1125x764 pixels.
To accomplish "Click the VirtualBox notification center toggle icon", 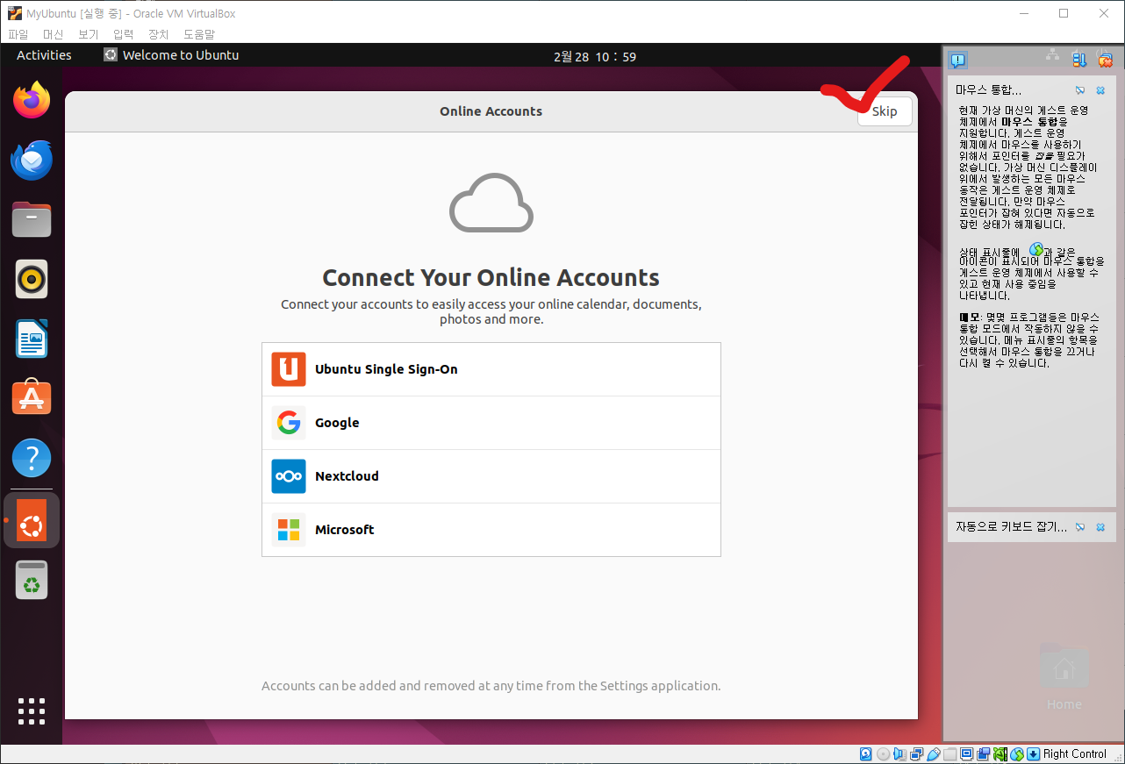I will (x=958, y=60).
